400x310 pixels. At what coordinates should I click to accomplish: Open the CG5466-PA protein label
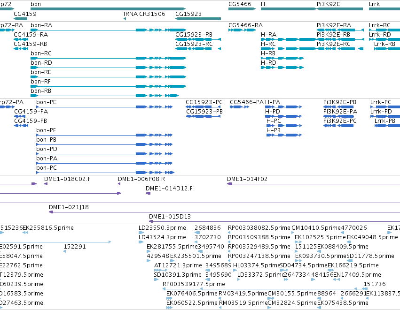point(247,102)
